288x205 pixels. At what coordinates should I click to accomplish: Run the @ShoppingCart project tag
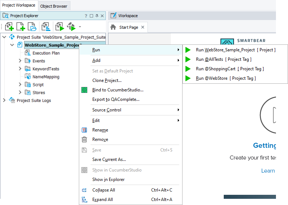[230, 69]
